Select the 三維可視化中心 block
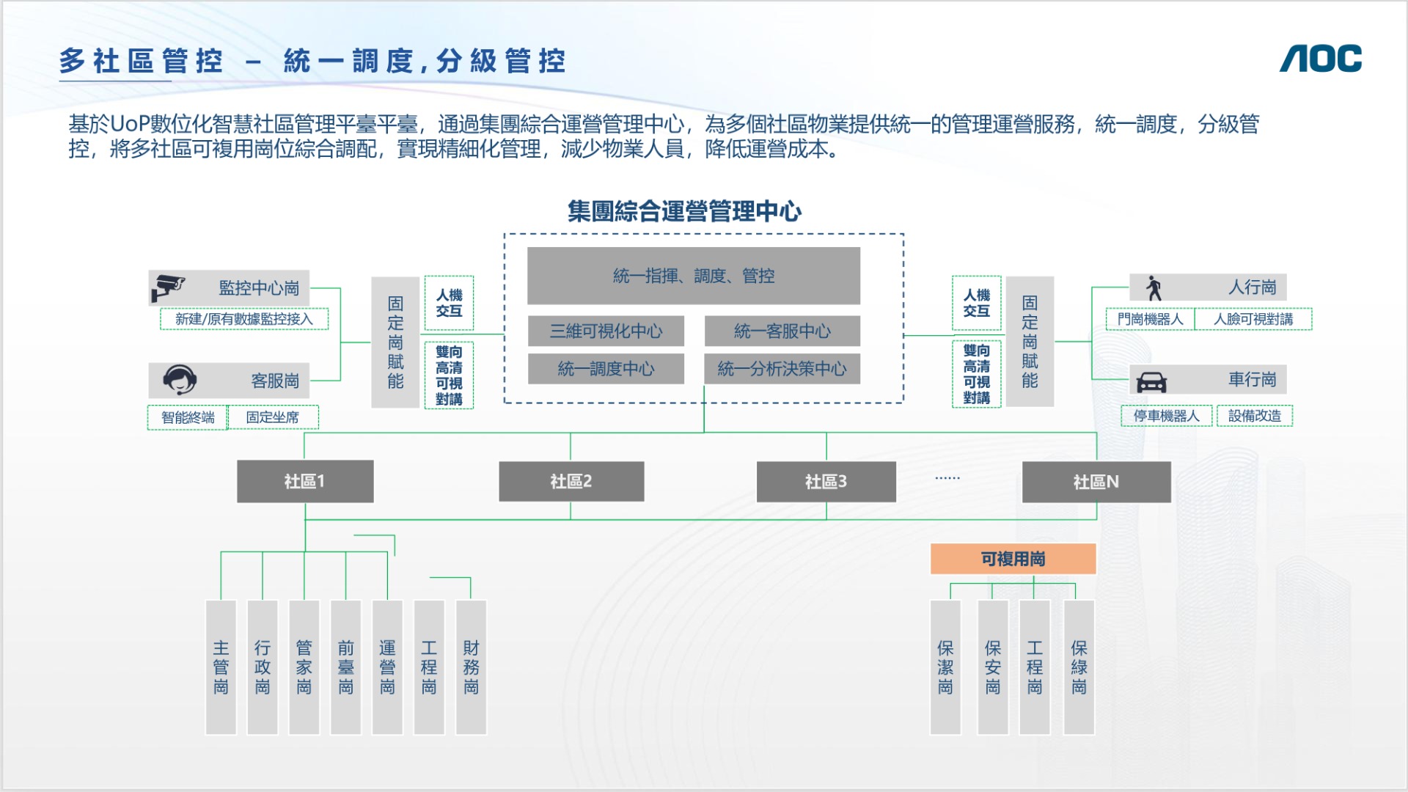1408x792 pixels. coord(606,331)
